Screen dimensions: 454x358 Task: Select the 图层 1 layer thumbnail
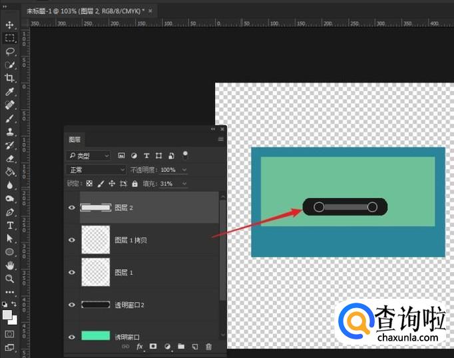pos(95,272)
